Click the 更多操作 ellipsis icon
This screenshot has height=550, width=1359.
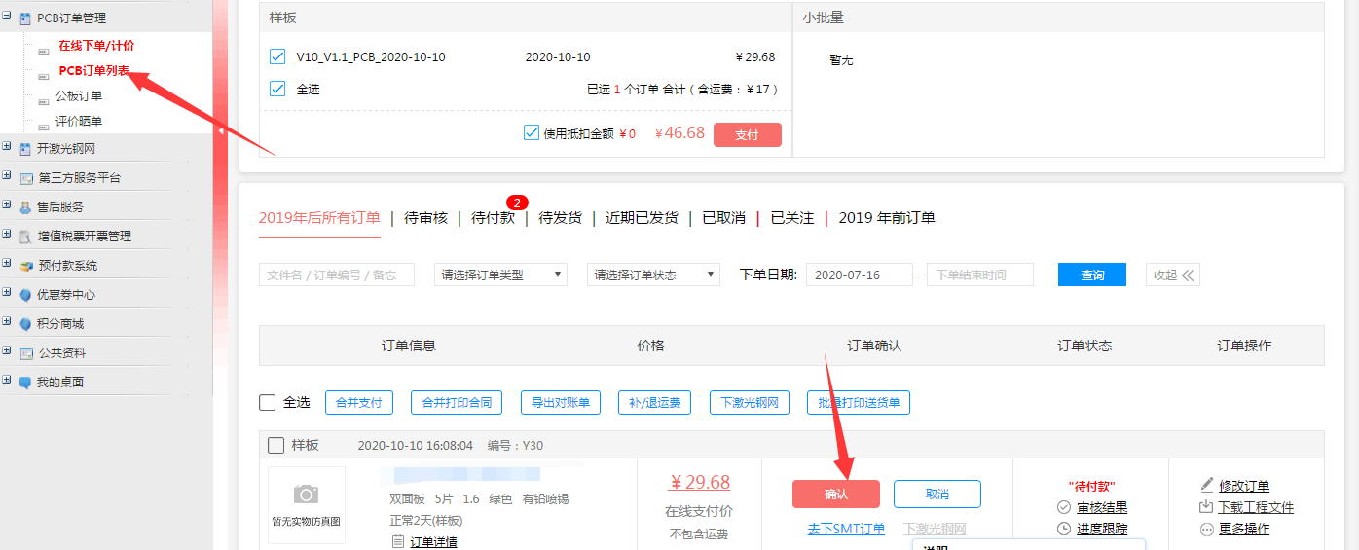1207,530
